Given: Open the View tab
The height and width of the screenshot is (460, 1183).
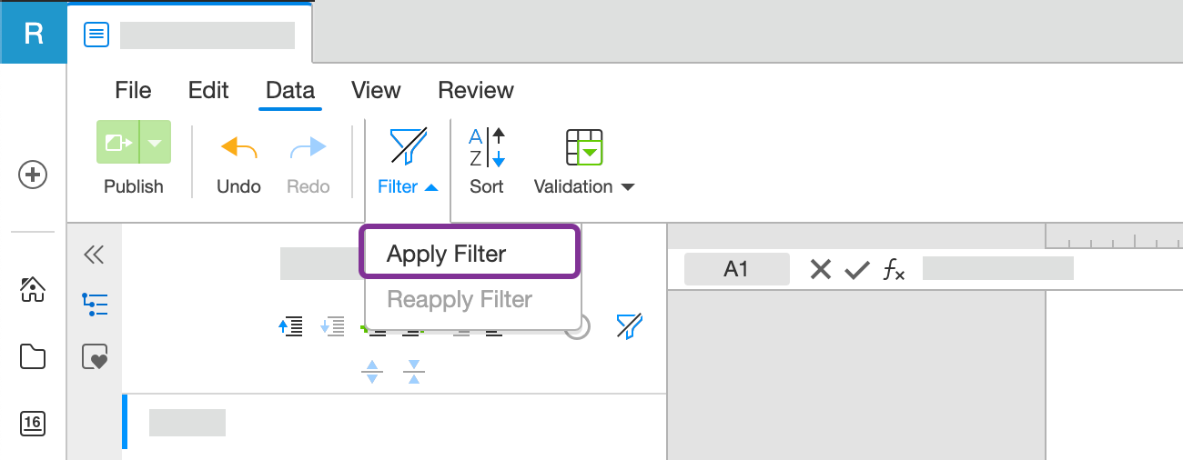Looking at the screenshot, I should click(376, 91).
